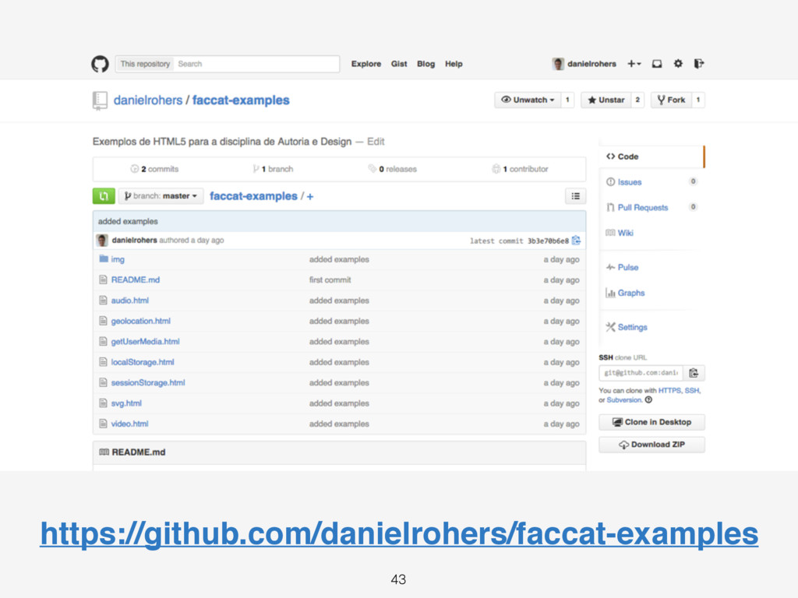The image size is (798, 598).
Task: Copy the commit SHA clipboard icon
Action: [576, 241]
